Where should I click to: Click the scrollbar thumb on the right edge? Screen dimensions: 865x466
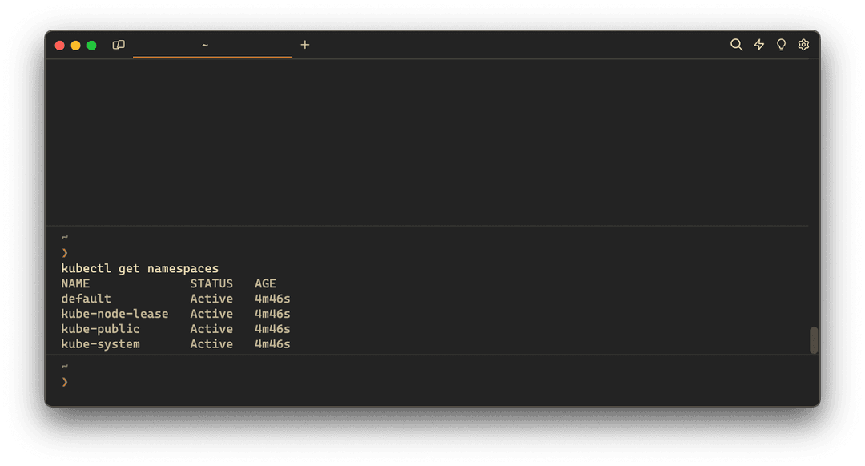(814, 339)
